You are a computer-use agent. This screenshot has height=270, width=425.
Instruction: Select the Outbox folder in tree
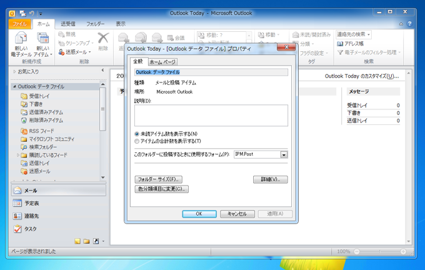point(39,163)
